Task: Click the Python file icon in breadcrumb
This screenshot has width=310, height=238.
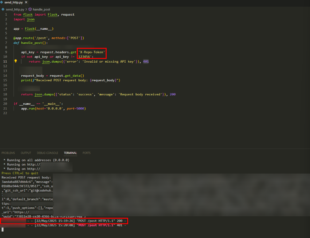Action: pyautogui.click(x=3, y=9)
